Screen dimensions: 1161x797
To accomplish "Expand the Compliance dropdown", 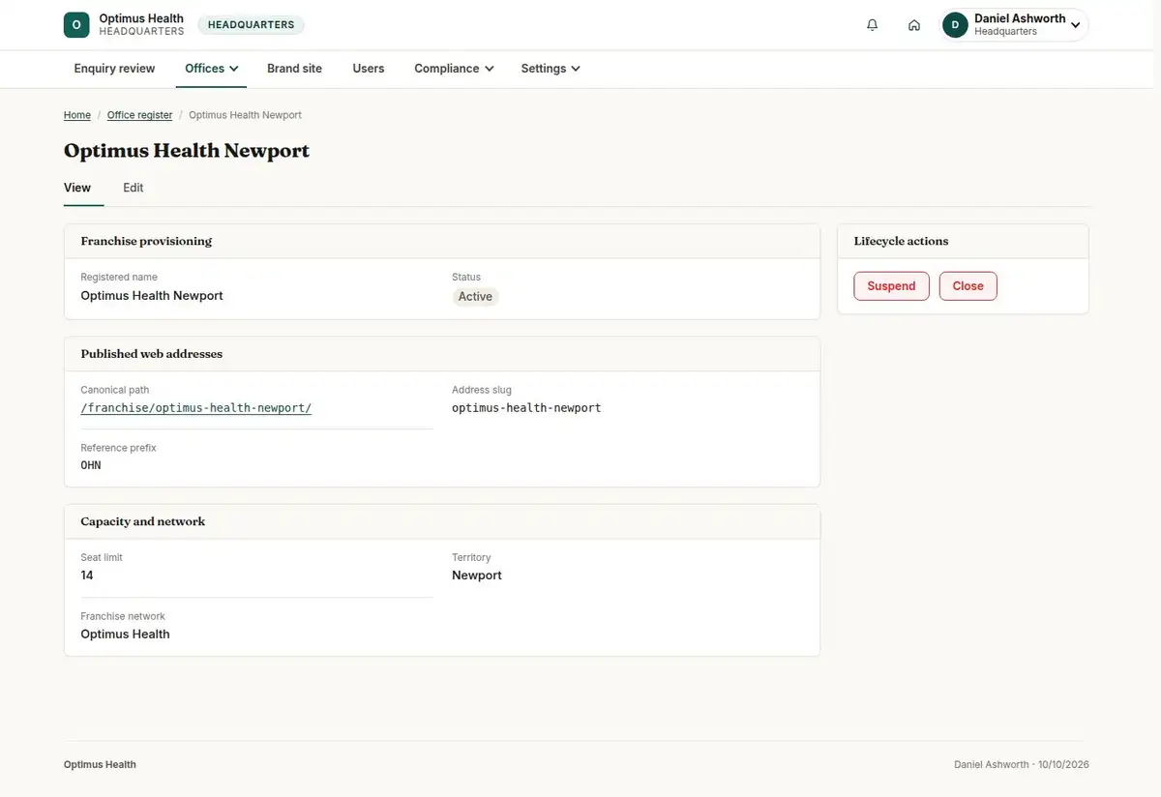I will [x=454, y=69].
